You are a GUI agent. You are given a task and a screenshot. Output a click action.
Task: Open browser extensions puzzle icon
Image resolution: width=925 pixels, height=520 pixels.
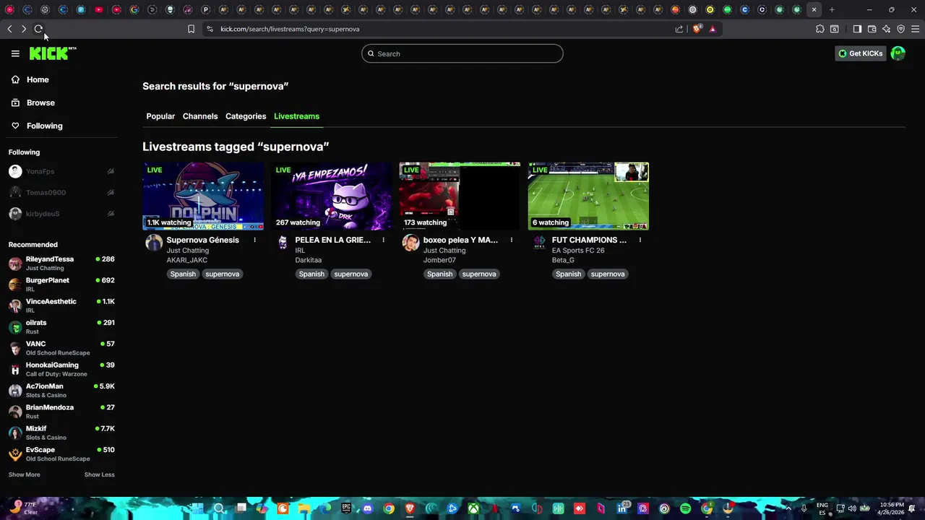tap(819, 29)
